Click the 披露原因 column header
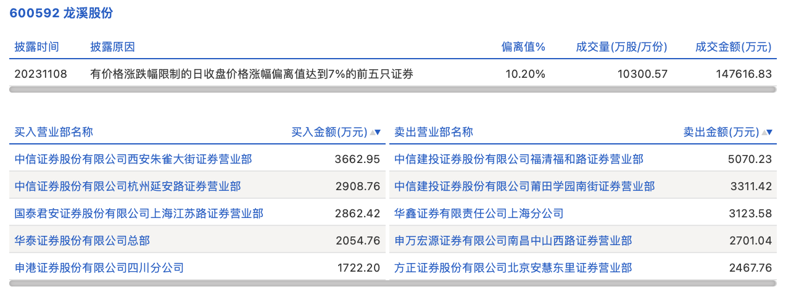The height and width of the screenshot is (305, 791). 112,47
